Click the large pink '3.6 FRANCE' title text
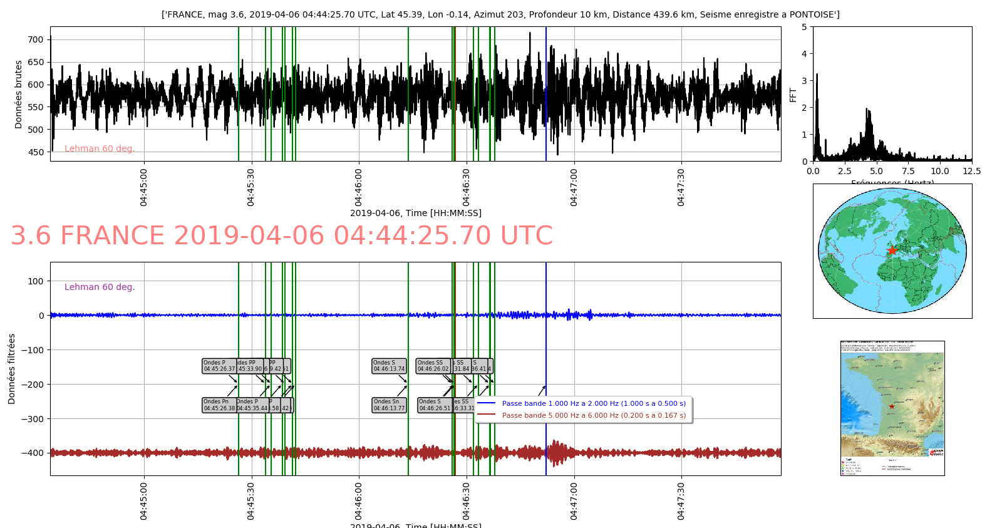The height and width of the screenshot is (528, 1002). pyautogui.click(x=282, y=236)
